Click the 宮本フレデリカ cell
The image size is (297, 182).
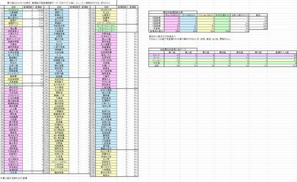13,39
